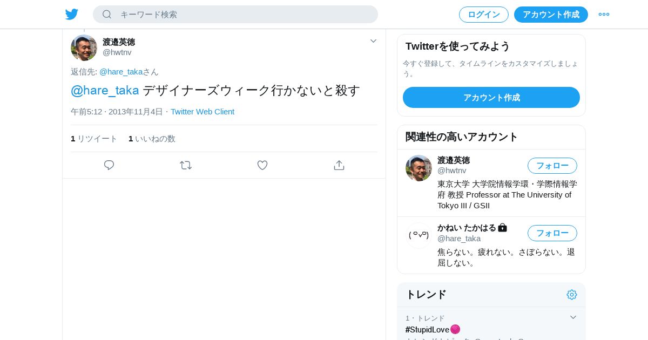Click the reply speech bubble icon
Image resolution: width=648 pixels, height=340 pixels.
click(x=109, y=165)
